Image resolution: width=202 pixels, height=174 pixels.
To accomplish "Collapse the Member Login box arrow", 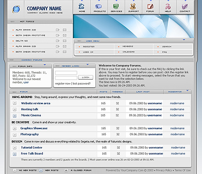I will pos(87,65).
